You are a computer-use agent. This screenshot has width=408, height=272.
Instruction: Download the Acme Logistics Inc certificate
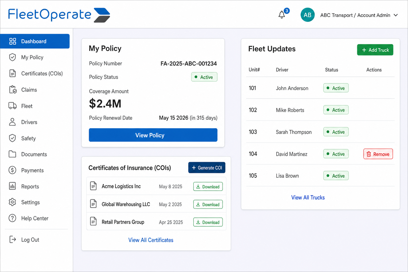tap(208, 186)
